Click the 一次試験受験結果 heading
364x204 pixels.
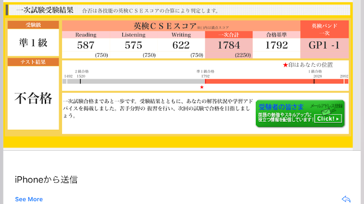pyautogui.click(x=45, y=10)
